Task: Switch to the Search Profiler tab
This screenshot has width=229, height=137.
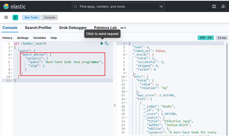Action: 38,28
